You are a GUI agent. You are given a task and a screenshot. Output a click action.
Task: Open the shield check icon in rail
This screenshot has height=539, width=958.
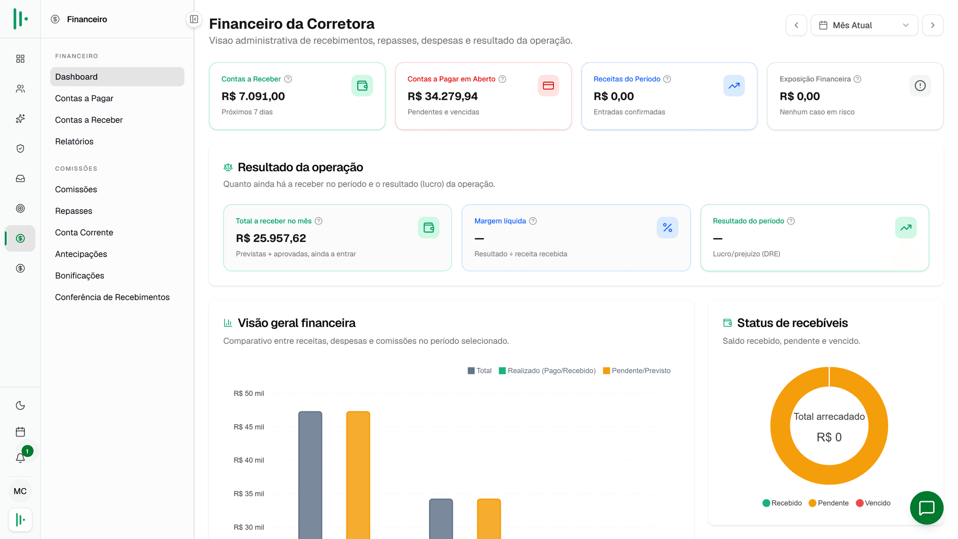[x=20, y=149]
